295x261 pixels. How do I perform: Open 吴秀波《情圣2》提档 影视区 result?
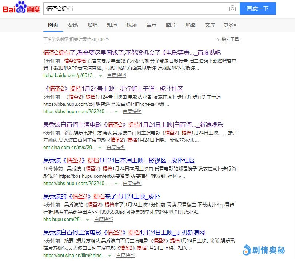[119, 160]
